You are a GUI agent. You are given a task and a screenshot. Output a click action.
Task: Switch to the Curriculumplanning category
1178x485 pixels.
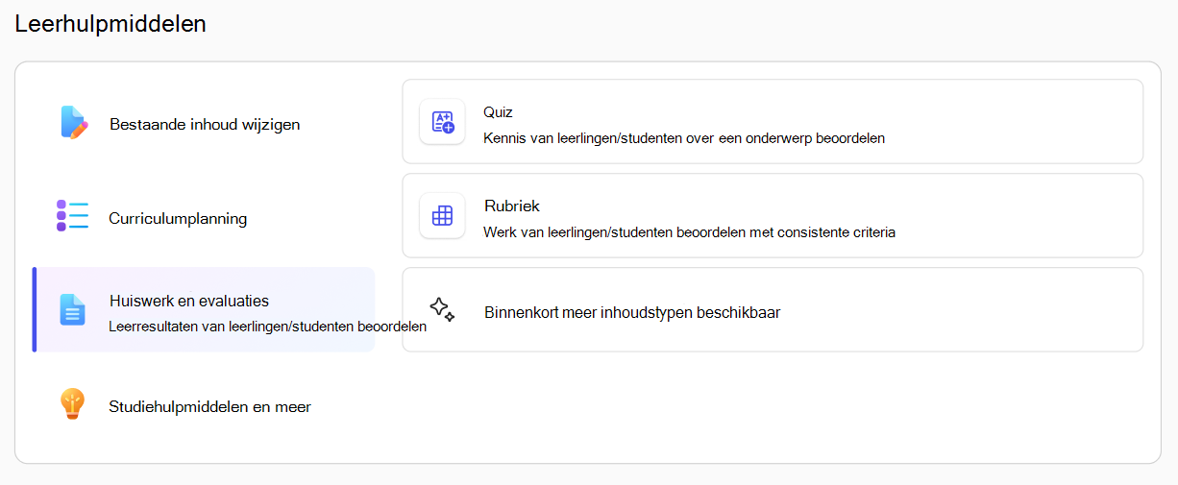coord(178,218)
